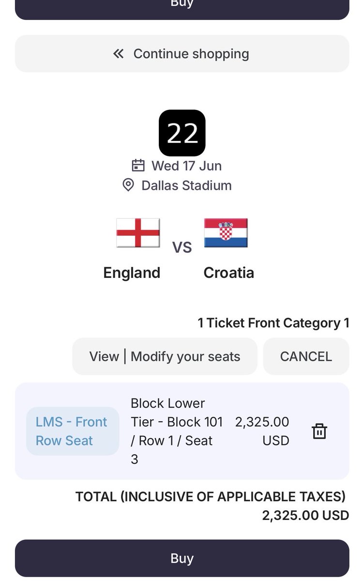Delete the ticket with the trash icon
Screen dimensions: 364x581
pos(319,431)
